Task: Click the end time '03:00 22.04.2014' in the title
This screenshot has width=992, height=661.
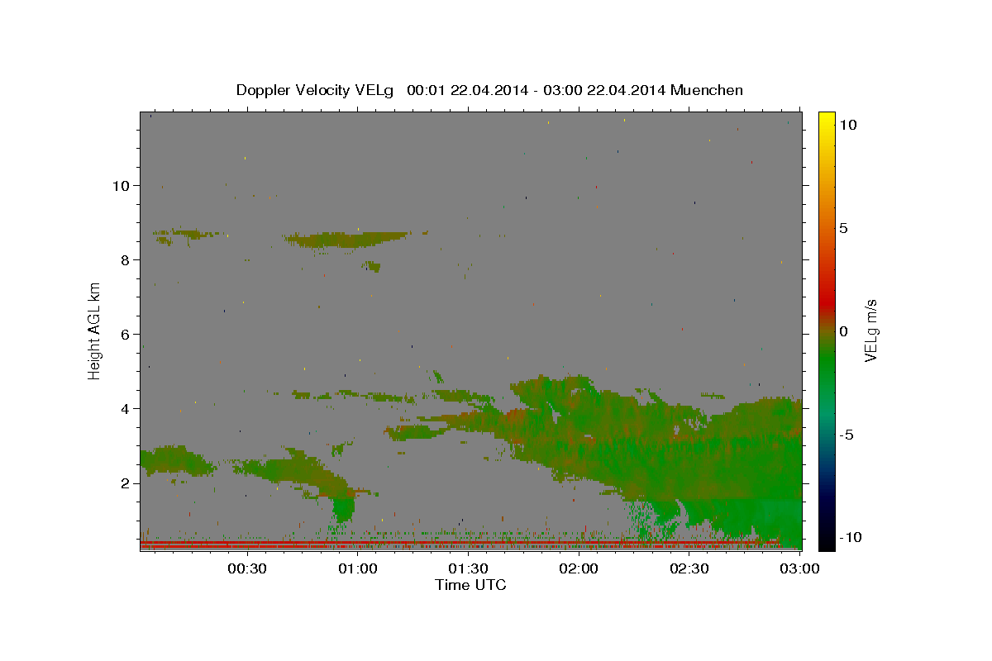Action: click(x=607, y=90)
